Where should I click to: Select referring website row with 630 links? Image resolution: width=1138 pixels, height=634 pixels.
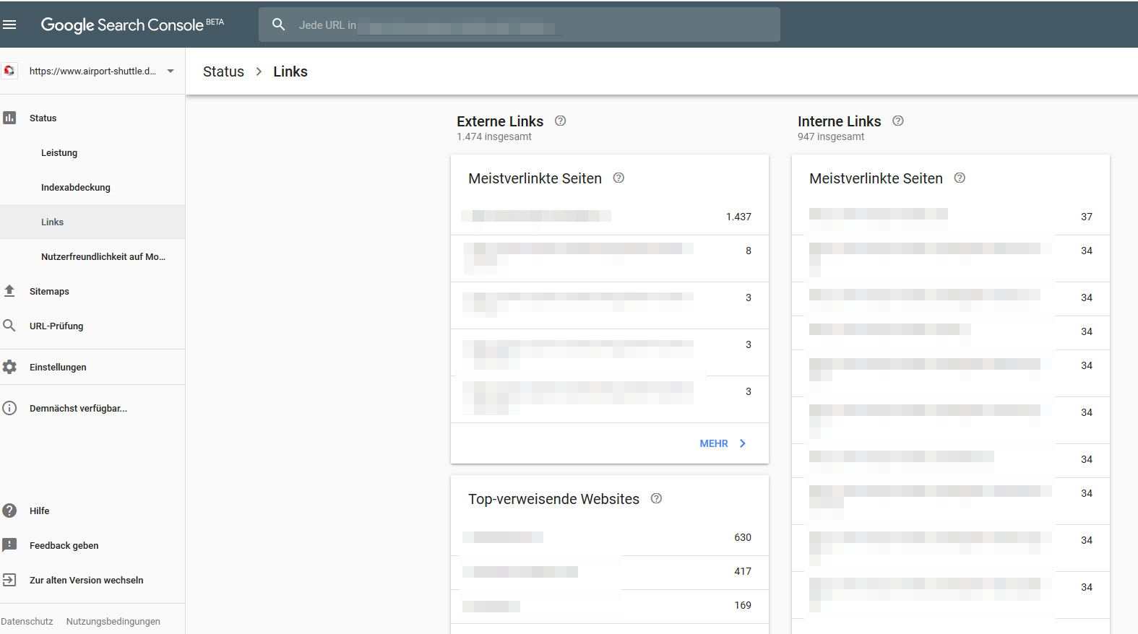pyautogui.click(x=610, y=537)
